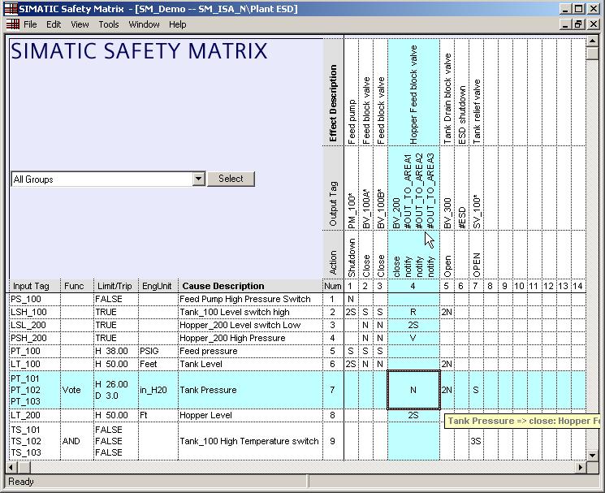Image resolution: width=605 pixels, height=493 pixels.
Task: Open the Window menu
Action: pyautogui.click(x=144, y=24)
